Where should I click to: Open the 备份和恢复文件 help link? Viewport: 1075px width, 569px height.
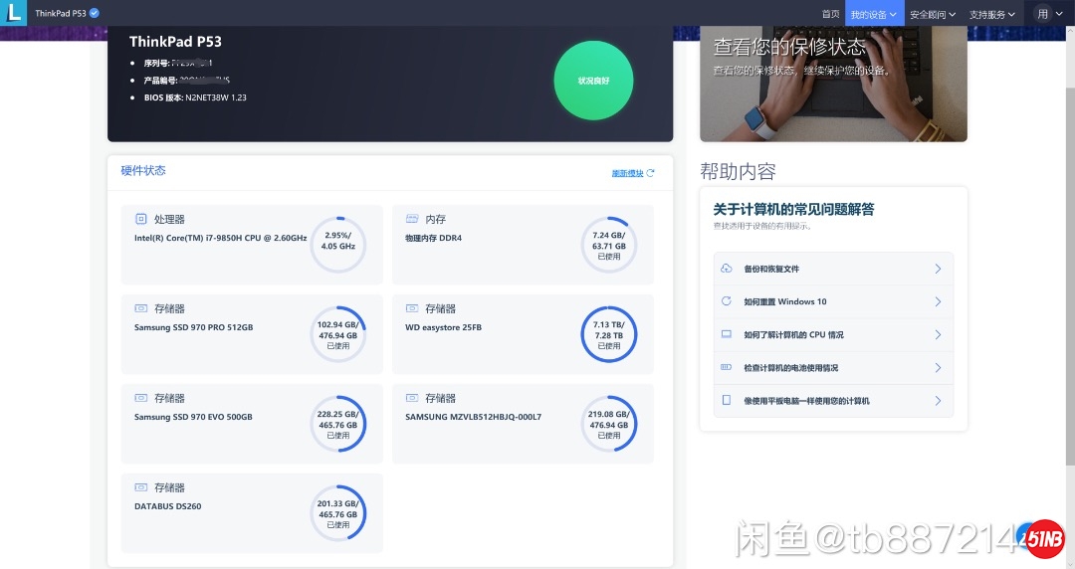coord(771,269)
